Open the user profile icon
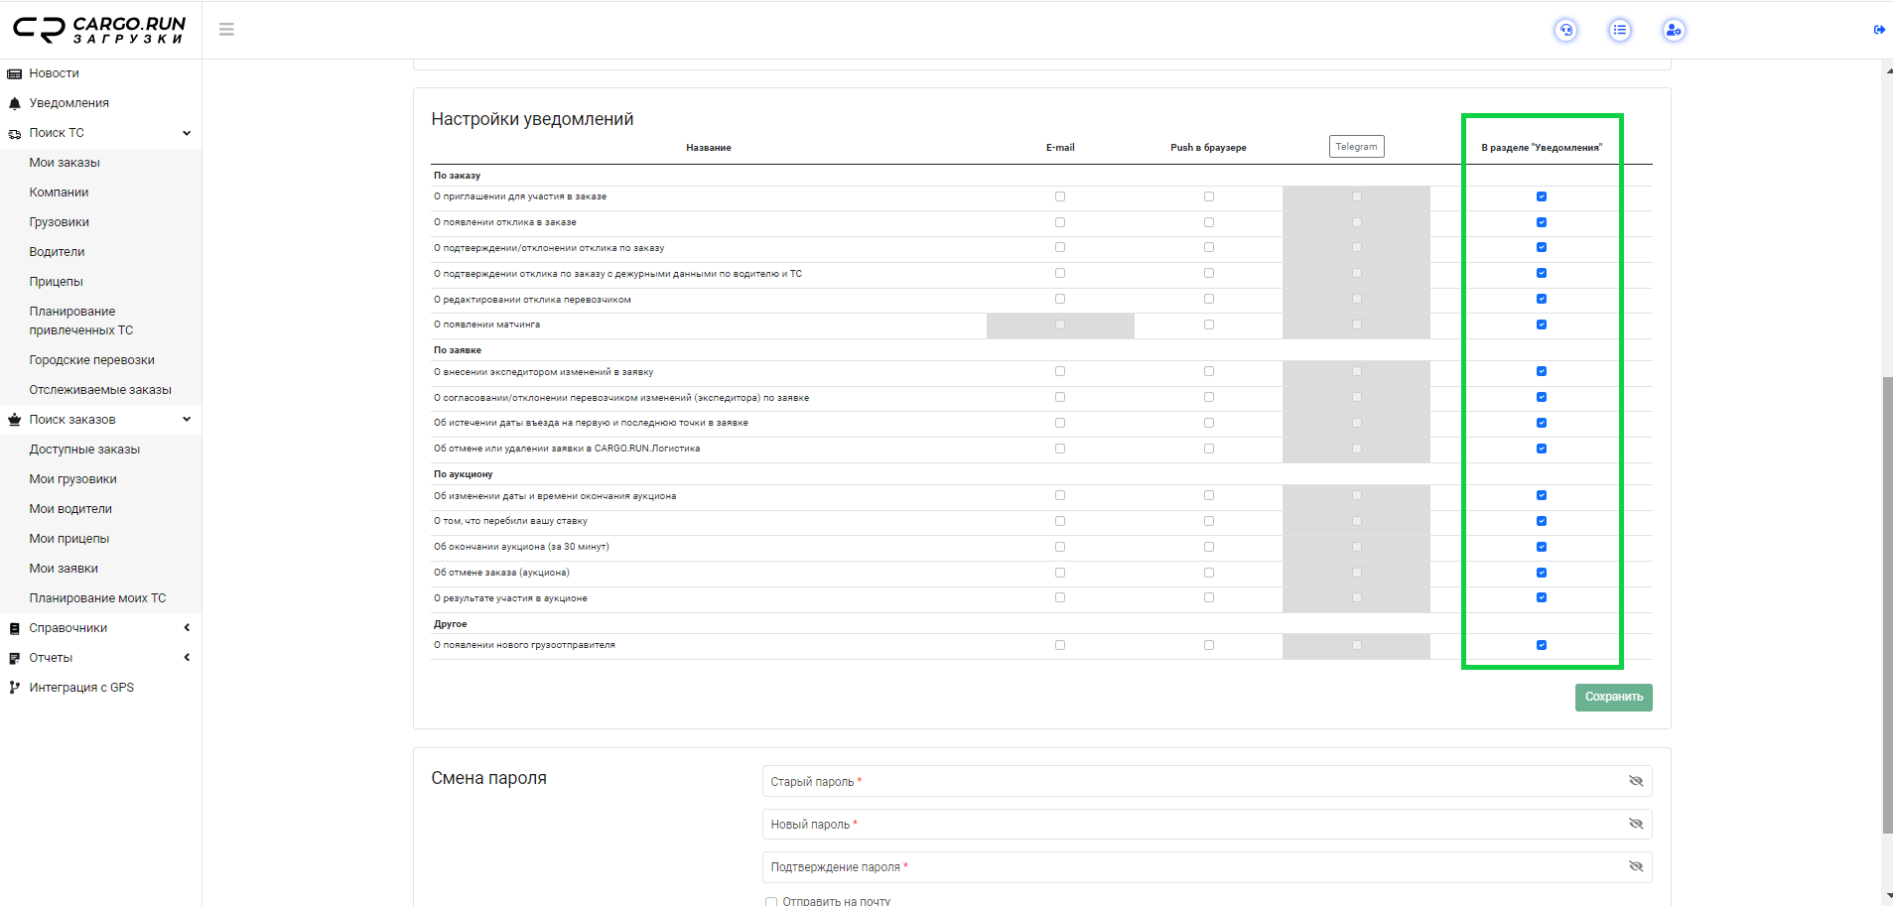 tap(1674, 30)
